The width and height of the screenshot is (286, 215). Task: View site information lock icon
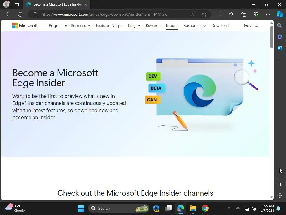point(35,14)
